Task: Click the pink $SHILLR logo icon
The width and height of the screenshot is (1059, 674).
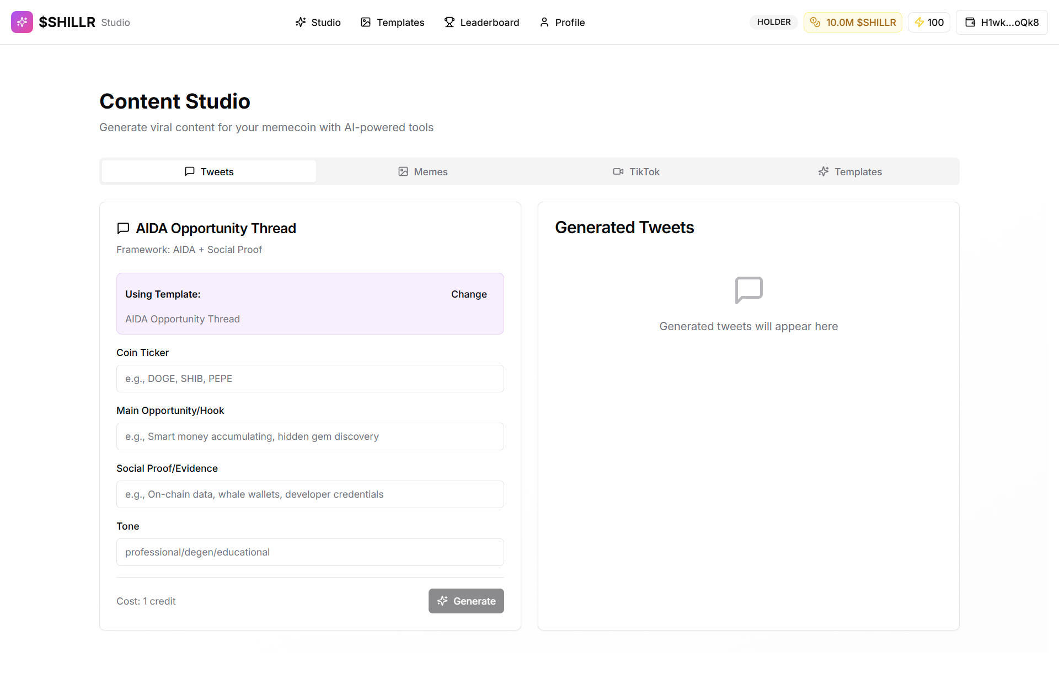Action: 22,22
